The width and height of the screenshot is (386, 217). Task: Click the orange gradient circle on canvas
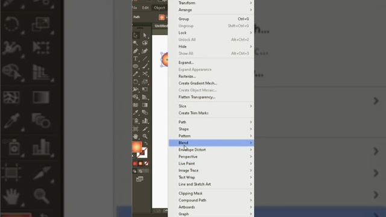coord(165,60)
